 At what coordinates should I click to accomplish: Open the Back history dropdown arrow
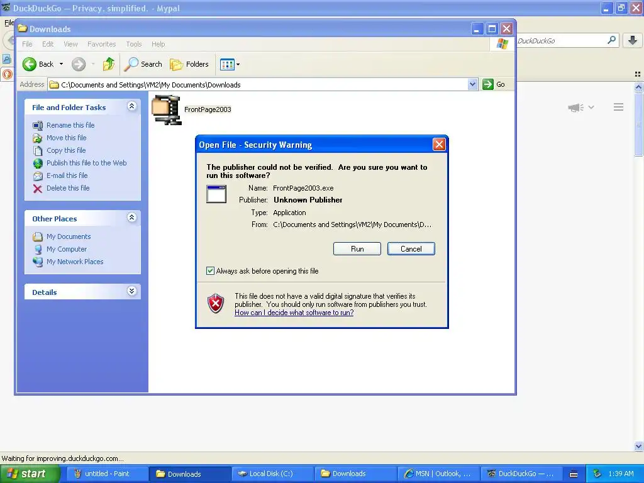tap(61, 64)
